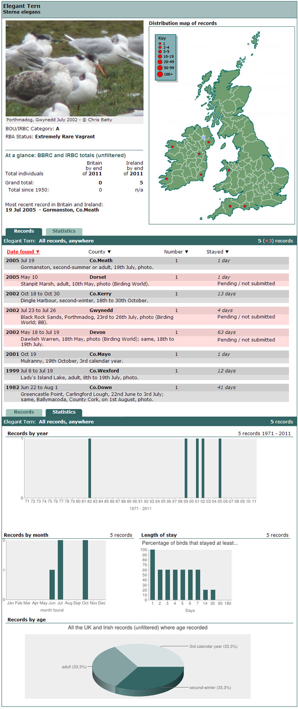Click the Co.Meath red dot on map
This screenshot has height=709, width=298.
(199, 154)
